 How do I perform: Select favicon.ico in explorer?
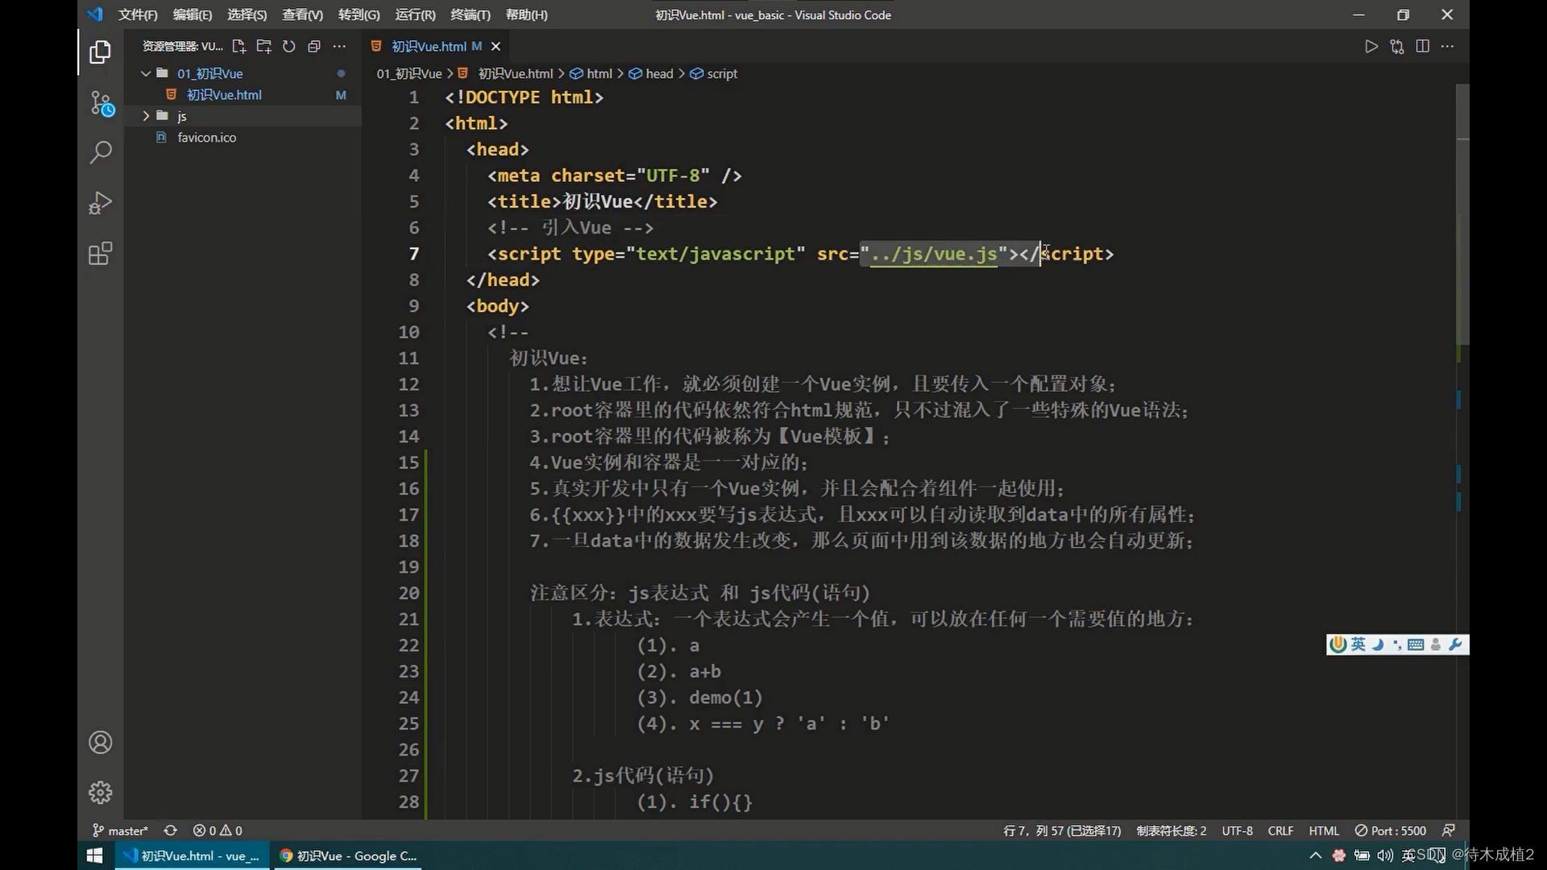[x=206, y=138]
